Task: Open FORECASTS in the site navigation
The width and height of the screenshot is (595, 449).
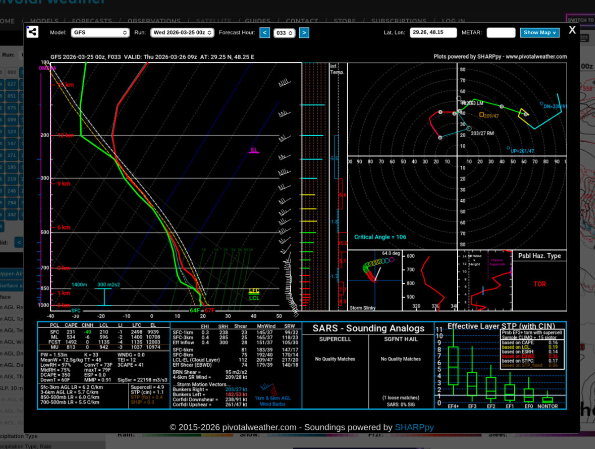Action: tap(92, 21)
